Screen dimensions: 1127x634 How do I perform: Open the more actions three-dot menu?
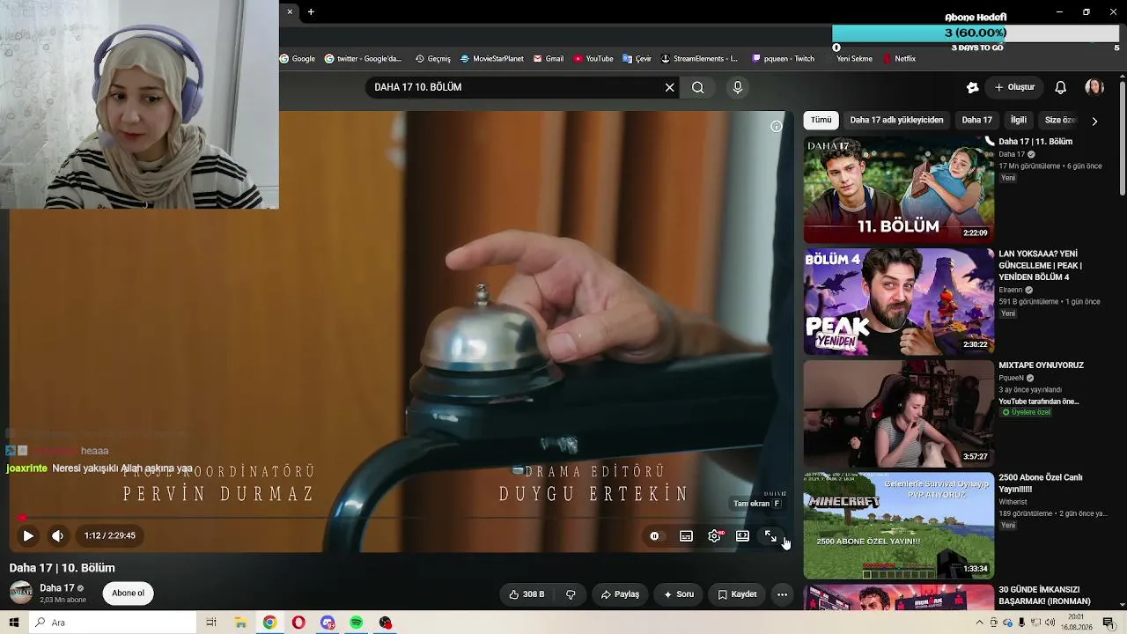(782, 594)
